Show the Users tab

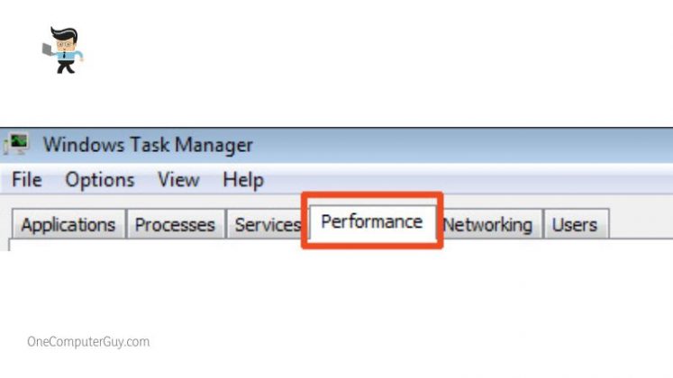[x=575, y=224]
